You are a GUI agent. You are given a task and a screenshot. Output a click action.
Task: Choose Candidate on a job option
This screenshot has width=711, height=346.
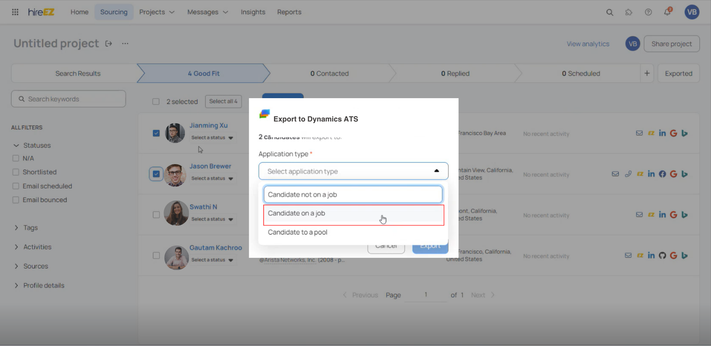354,214
